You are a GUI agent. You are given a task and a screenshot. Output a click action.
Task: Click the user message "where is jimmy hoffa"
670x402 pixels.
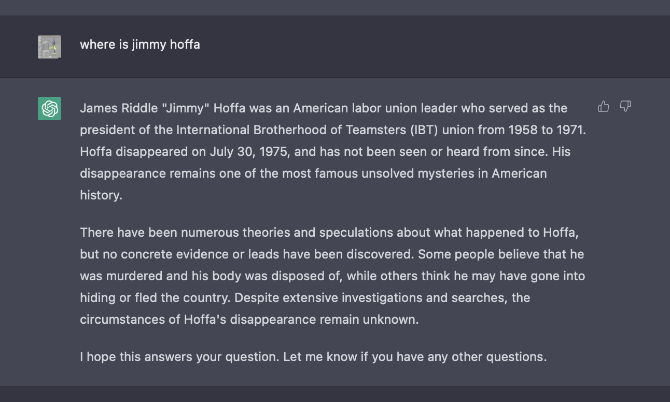point(140,45)
